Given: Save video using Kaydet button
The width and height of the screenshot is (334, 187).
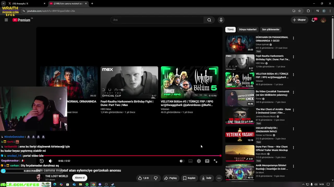Looking at the screenshot, I should [189, 178].
